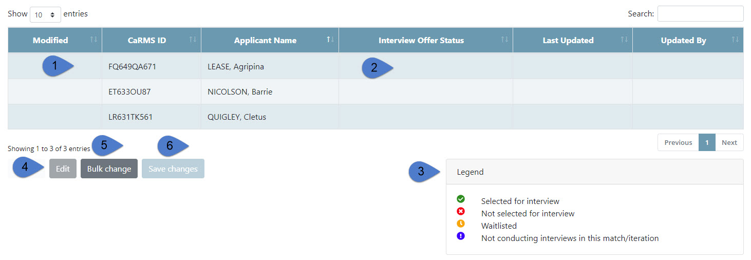751x260 pixels.
Task: Click the Save changes button
Action: (x=173, y=169)
